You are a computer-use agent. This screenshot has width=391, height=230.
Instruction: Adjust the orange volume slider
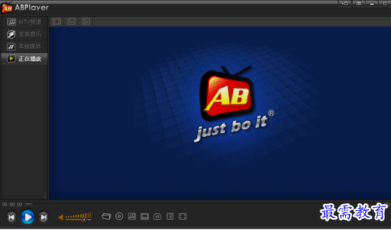point(78,217)
